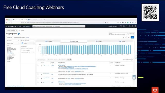Viewport: 165px width, 93px height.
Task: Switch to the 17 Potential Issues tab
Action: click(x=74, y=41)
